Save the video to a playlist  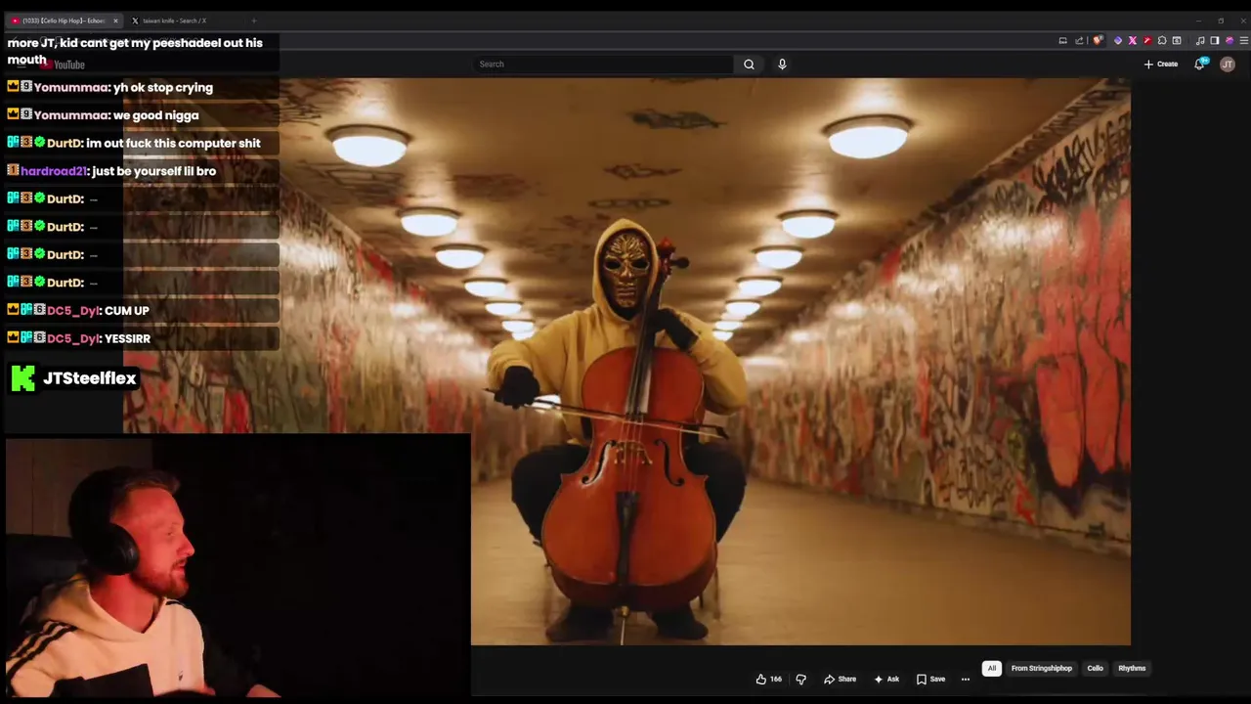929,679
